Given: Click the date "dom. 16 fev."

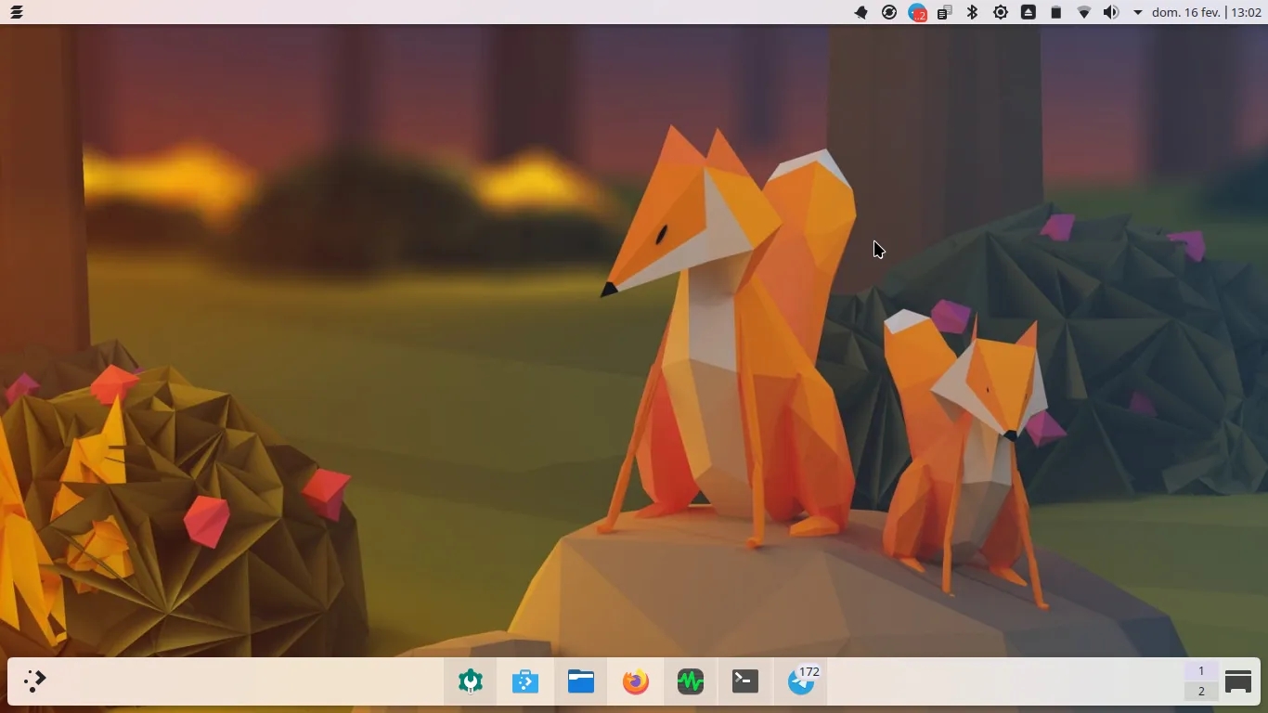Looking at the screenshot, I should point(1186,12).
